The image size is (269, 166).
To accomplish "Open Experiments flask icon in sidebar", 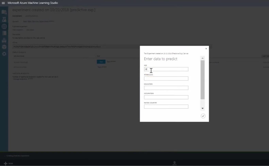I will point(4,19).
